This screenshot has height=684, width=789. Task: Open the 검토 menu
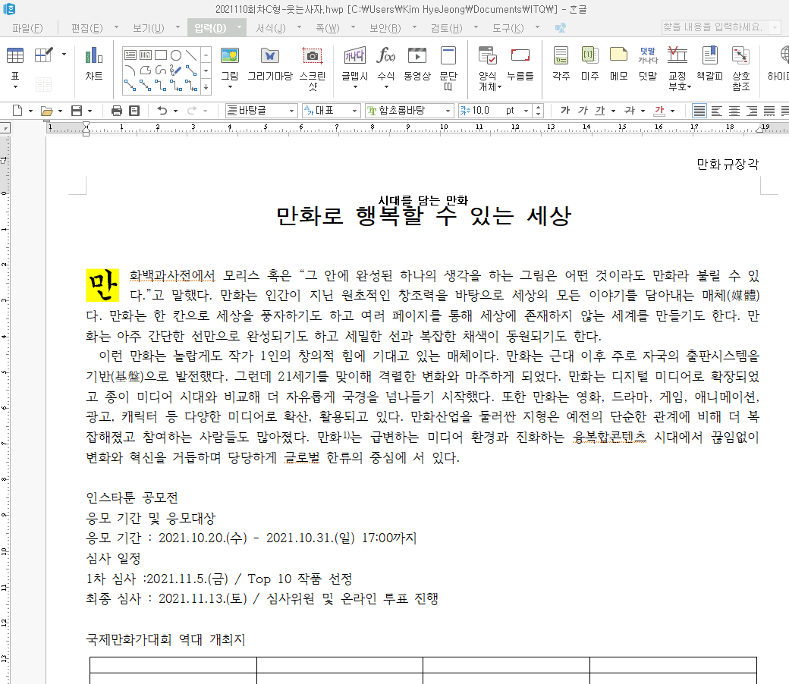[446, 28]
